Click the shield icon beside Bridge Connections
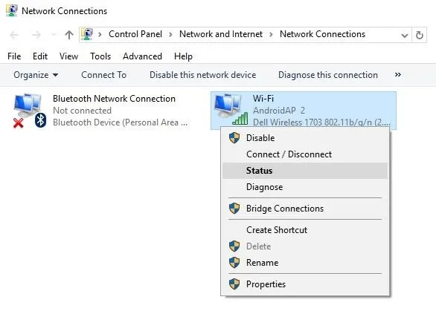 click(x=234, y=209)
